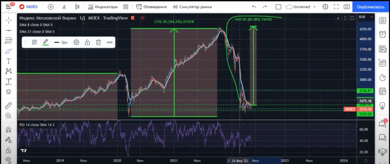Screen dimensions: 390x164
Task: Open the ideas stream broadcast icon
Action: 383,151
